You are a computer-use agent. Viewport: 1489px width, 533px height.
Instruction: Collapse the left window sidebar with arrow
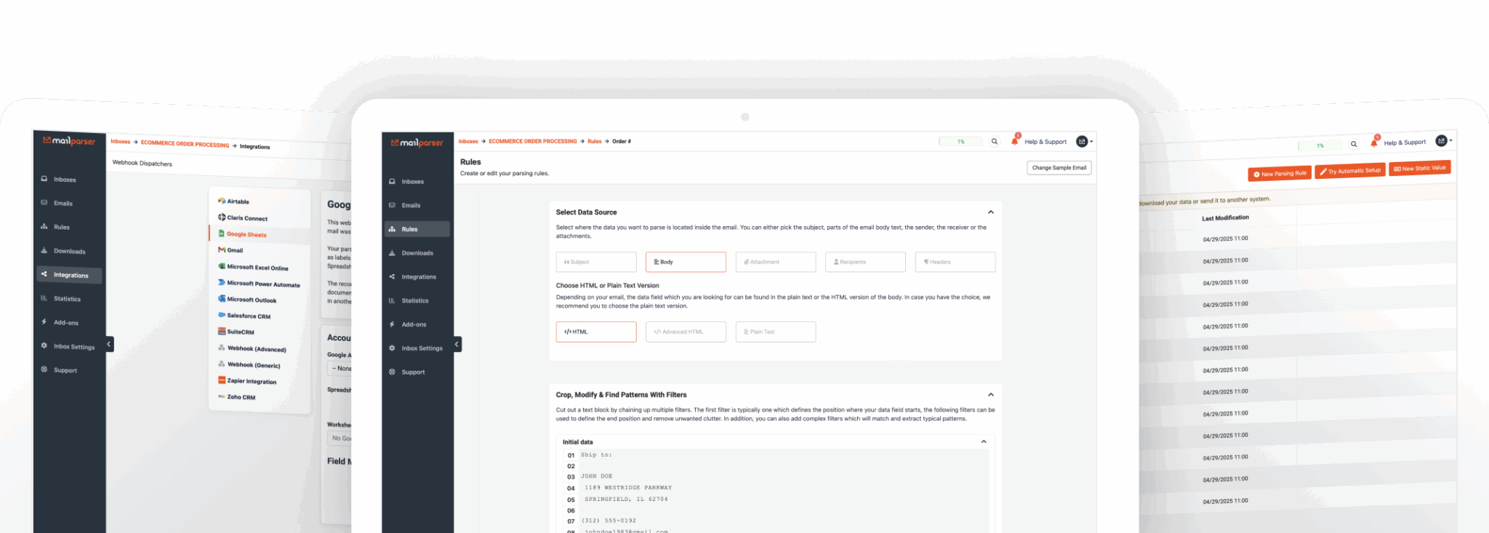pyautogui.click(x=109, y=344)
